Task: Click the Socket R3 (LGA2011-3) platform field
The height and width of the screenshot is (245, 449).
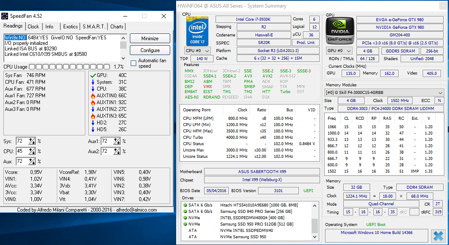Action: tap(278, 50)
